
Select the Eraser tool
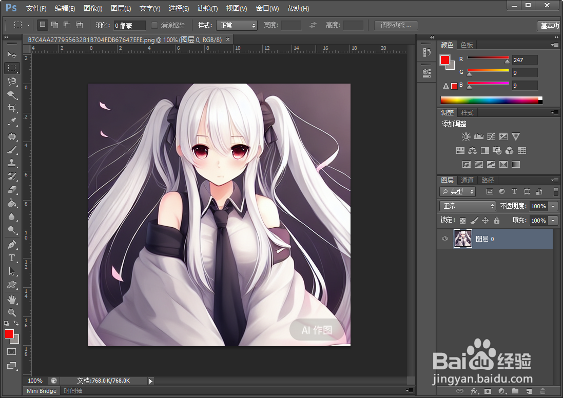(12, 189)
